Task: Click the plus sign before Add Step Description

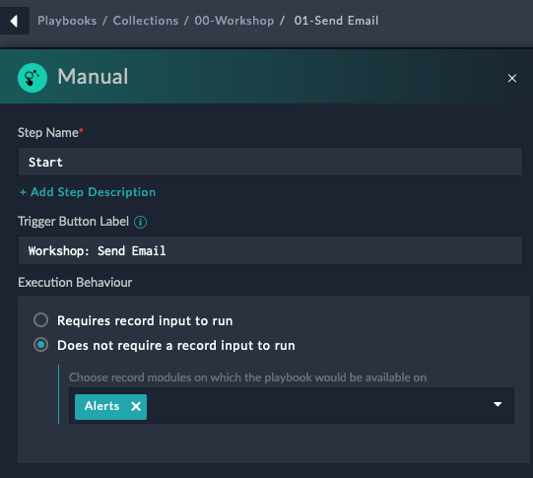Action: click(23, 192)
